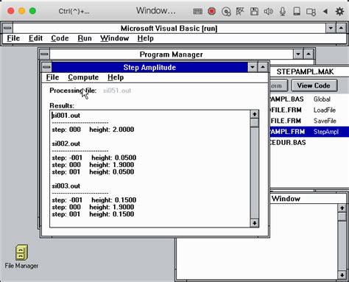Click the speaker sound icon
Image resolution: width=349 pixels, height=282 pixels.
tap(268, 11)
